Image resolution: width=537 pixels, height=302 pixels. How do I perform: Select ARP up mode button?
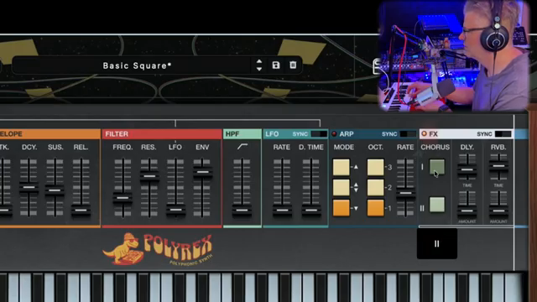(x=341, y=167)
